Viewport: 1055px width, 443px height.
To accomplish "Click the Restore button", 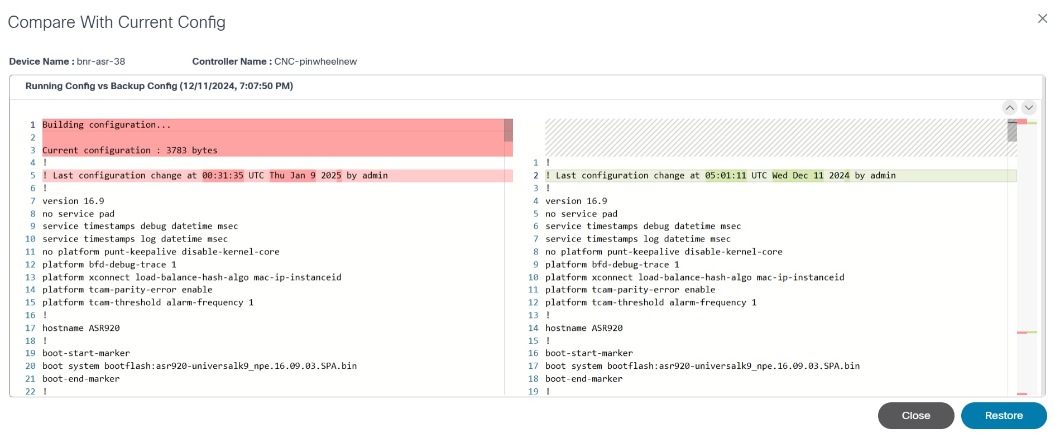I will pyautogui.click(x=1003, y=416).
